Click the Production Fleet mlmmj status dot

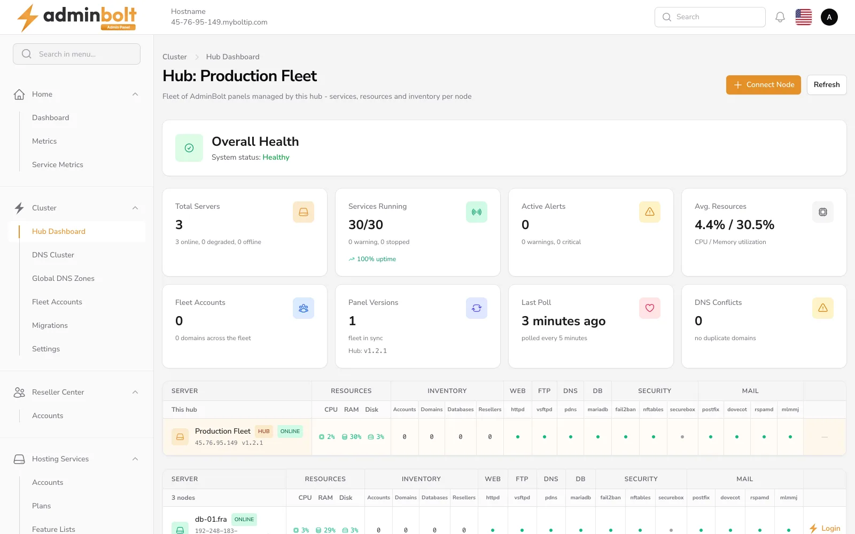click(x=790, y=437)
